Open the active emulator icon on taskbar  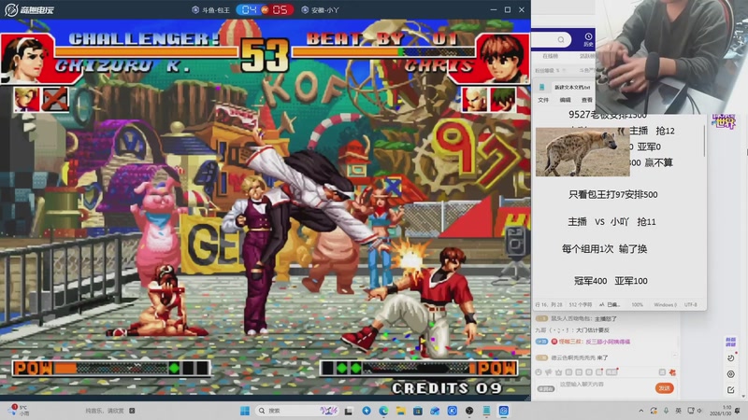point(503,411)
